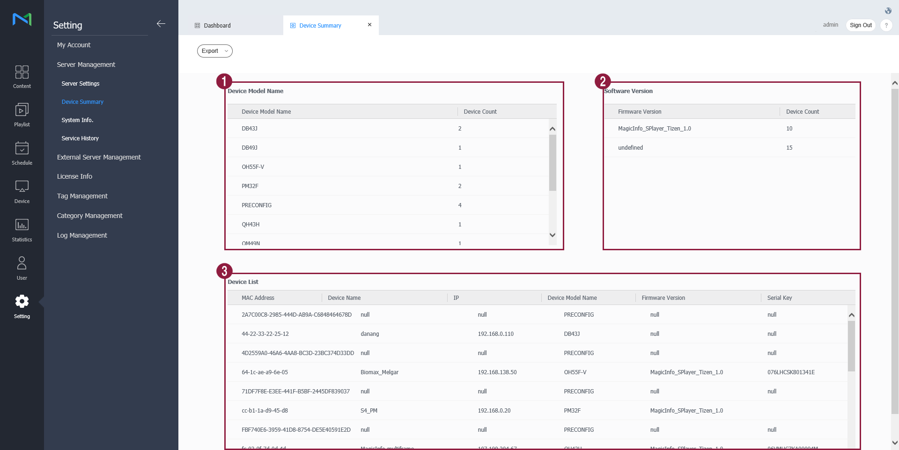Expand External Server Management menu

pos(99,157)
